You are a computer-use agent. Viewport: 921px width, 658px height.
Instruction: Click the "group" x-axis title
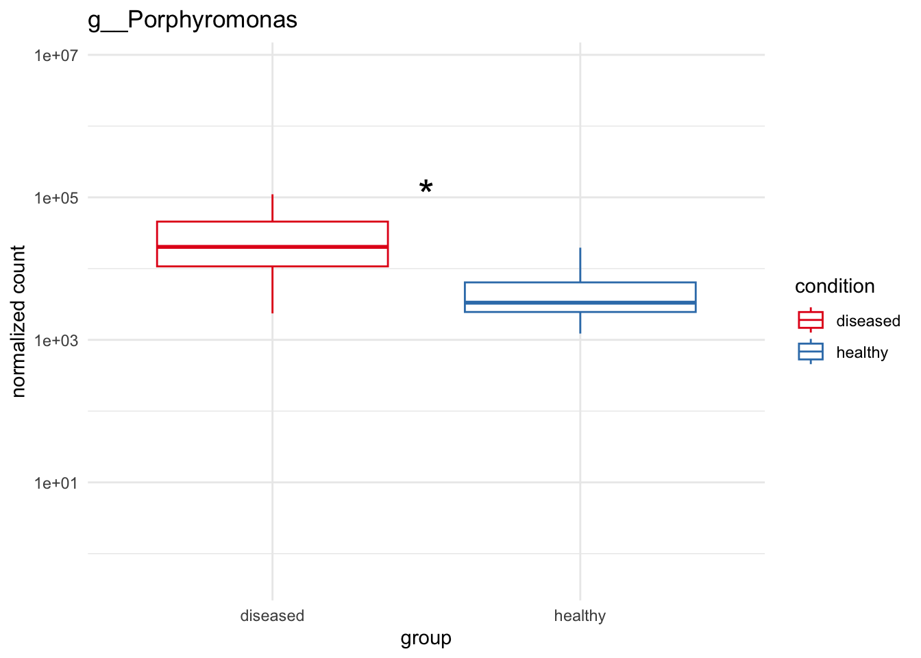(x=426, y=638)
